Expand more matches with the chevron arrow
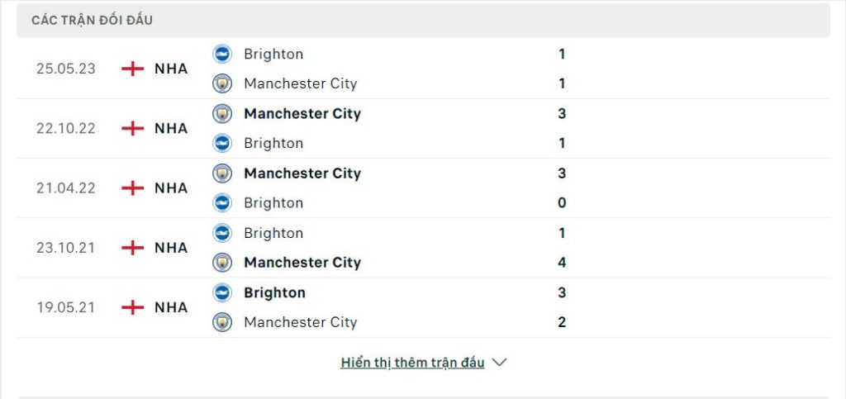Image resolution: width=846 pixels, height=399 pixels. pyautogui.click(x=500, y=363)
